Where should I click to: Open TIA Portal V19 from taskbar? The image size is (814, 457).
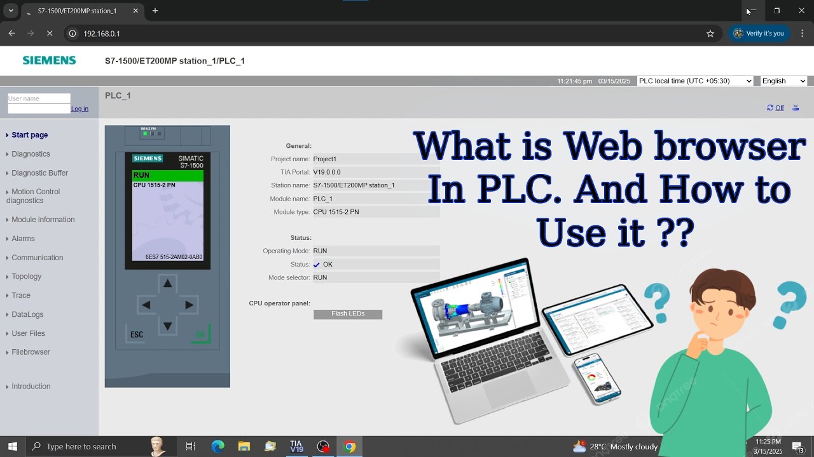[296, 447]
